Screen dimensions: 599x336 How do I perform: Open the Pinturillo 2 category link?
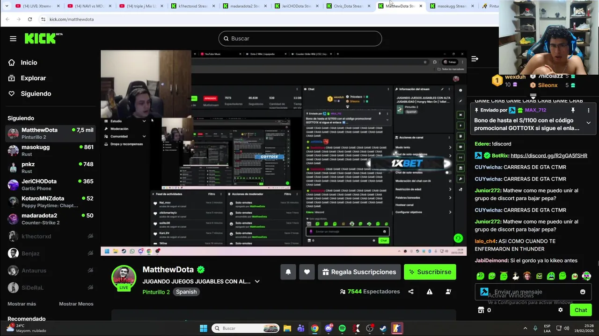click(156, 292)
